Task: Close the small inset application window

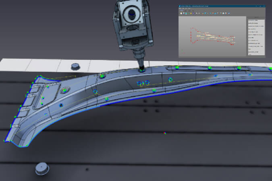Action: coord(264,6)
